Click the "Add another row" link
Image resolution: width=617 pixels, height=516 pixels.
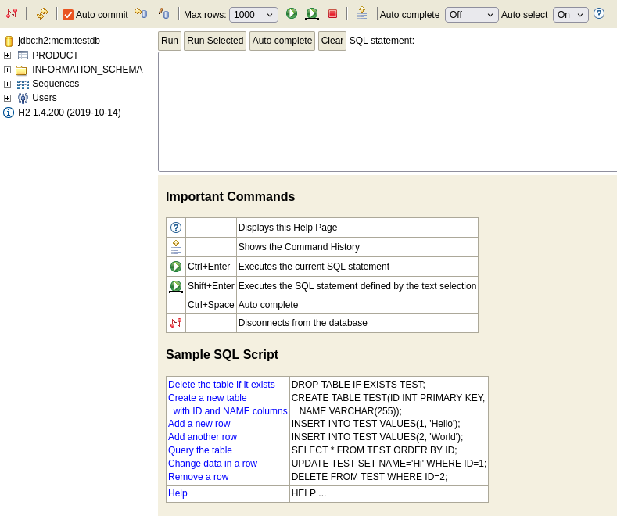pos(203,437)
